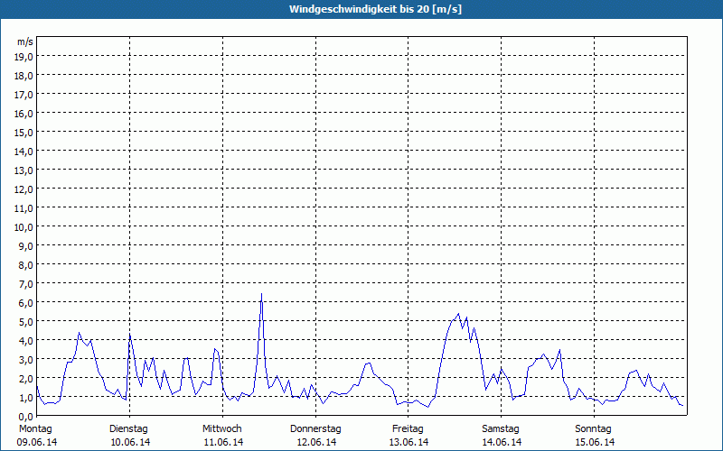The image size is (723, 451).
Task: Select the Mittwoch label on the x-axis
Action: pos(222,428)
